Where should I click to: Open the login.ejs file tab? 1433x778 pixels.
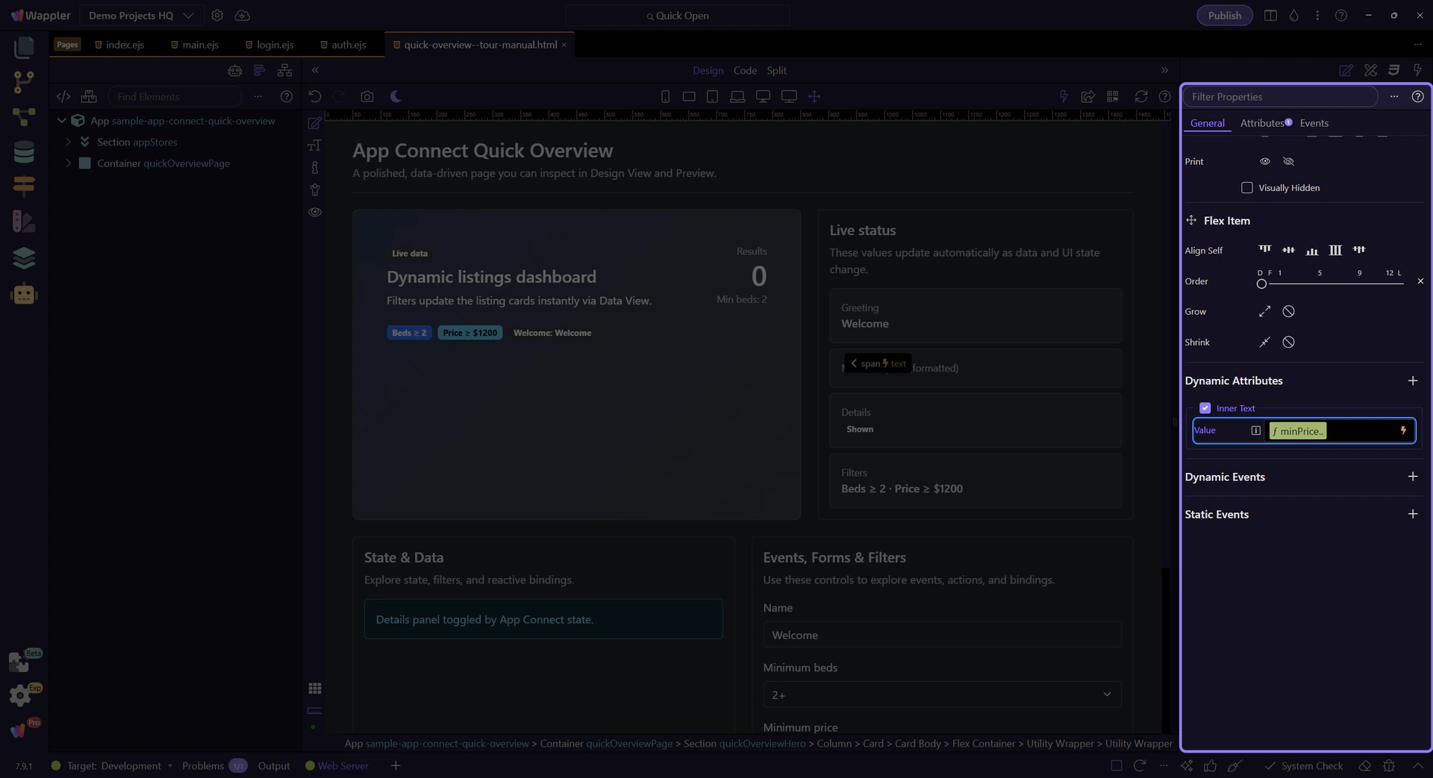tap(275, 45)
